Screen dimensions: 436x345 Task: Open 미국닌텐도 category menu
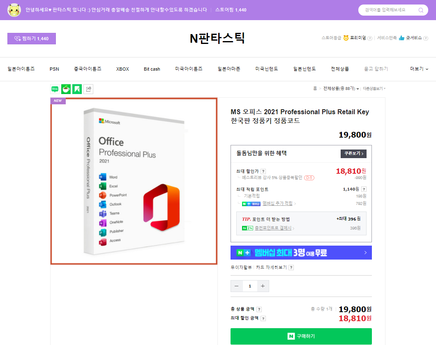click(x=267, y=69)
